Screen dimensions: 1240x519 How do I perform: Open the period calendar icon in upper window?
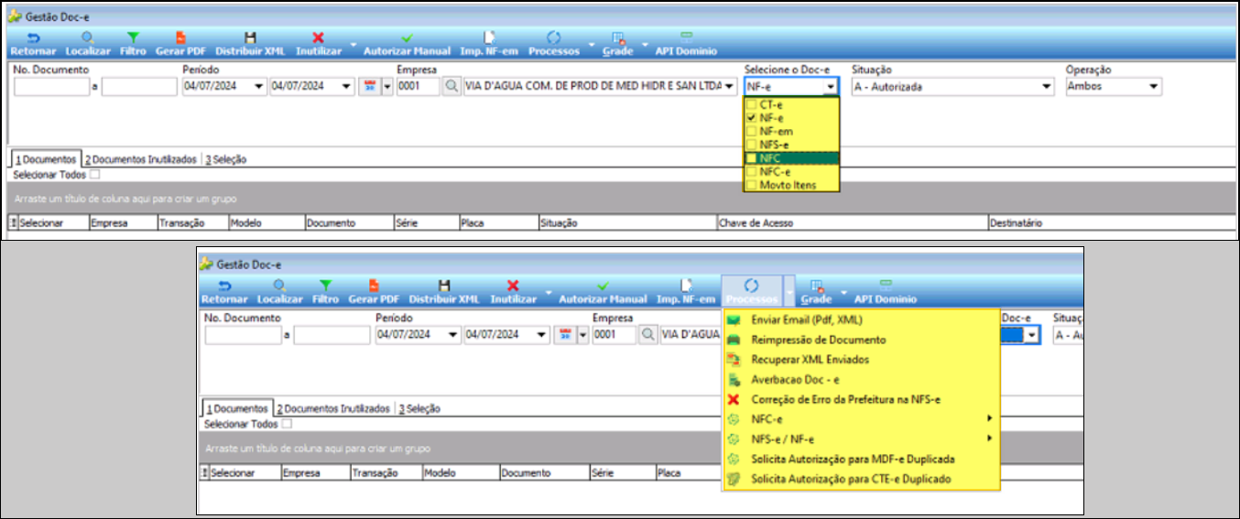click(x=371, y=86)
